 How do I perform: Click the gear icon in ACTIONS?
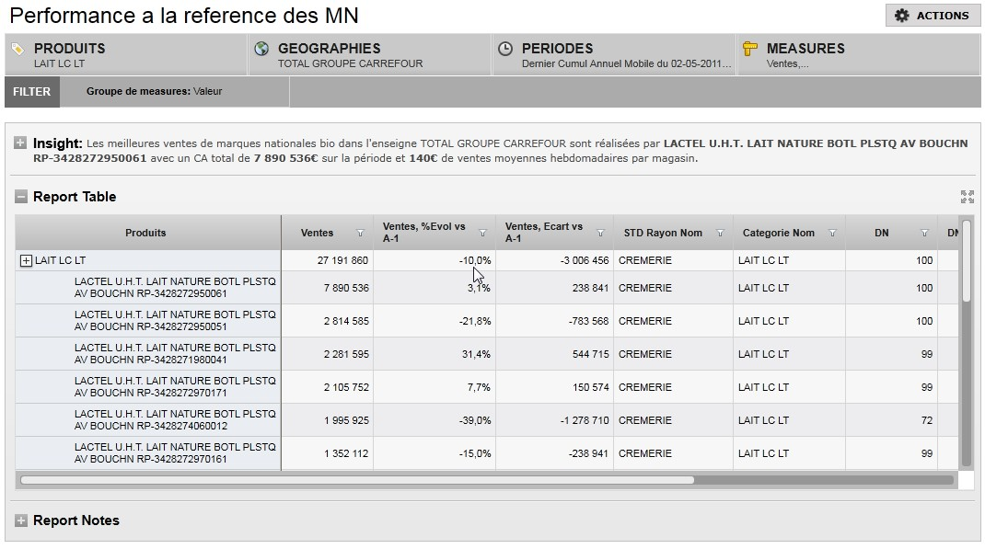tap(901, 16)
